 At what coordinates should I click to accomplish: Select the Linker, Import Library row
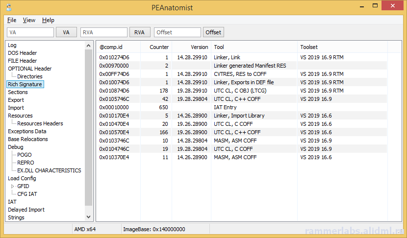click(x=242, y=116)
